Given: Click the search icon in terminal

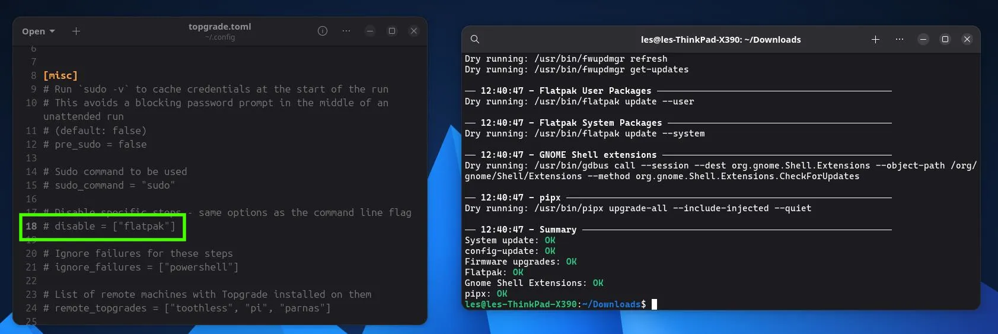Looking at the screenshot, I should (x=475, y=39).
